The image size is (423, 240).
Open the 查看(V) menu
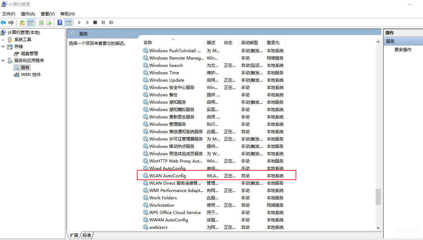48,14
